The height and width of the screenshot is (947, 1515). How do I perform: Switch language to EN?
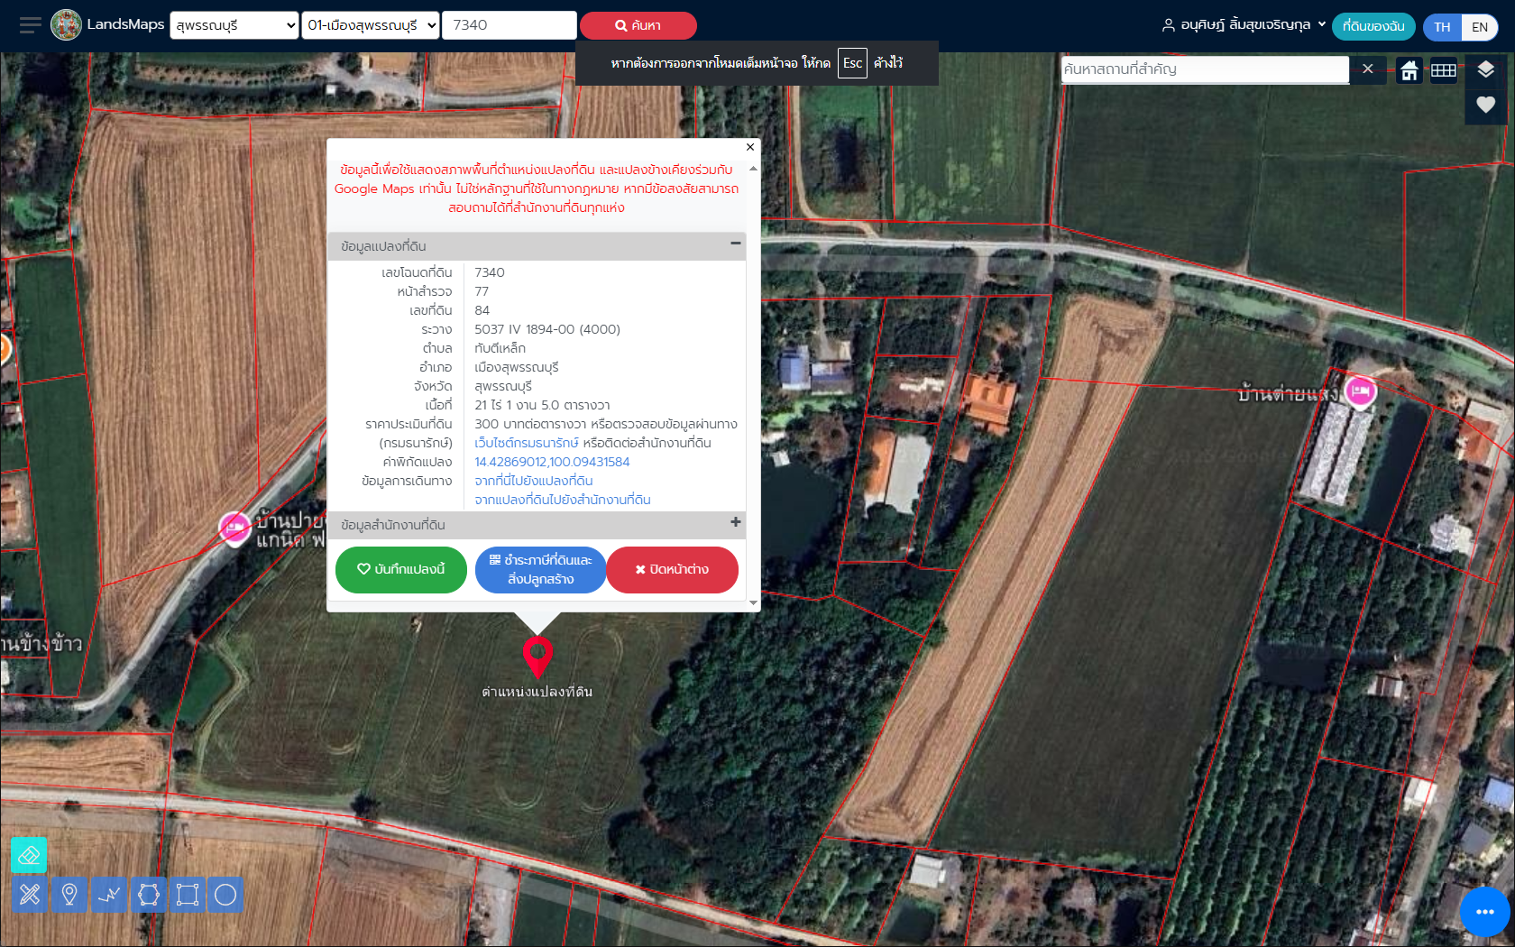[x=1480, y=27]
